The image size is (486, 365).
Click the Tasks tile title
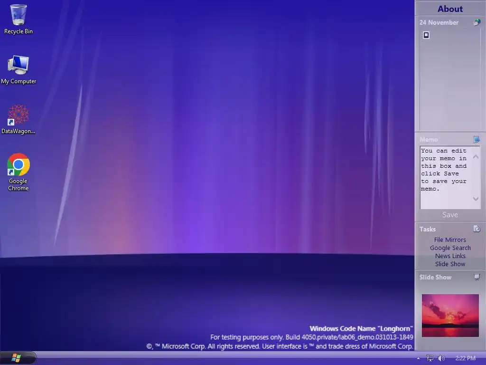(428, 229)
